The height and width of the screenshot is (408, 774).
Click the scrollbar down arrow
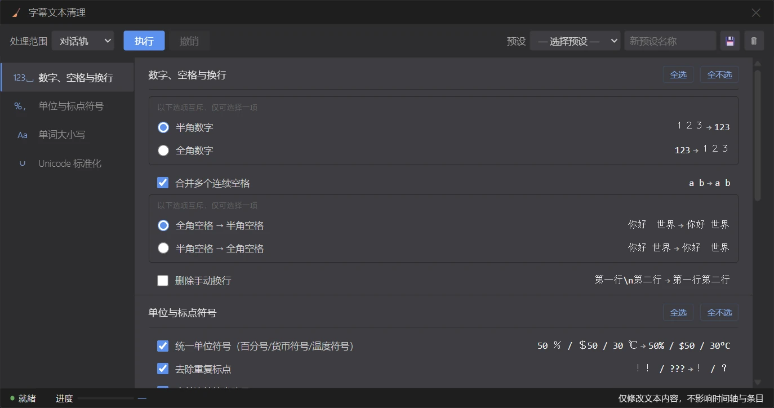pyautogui.click(x=758, y=382)
